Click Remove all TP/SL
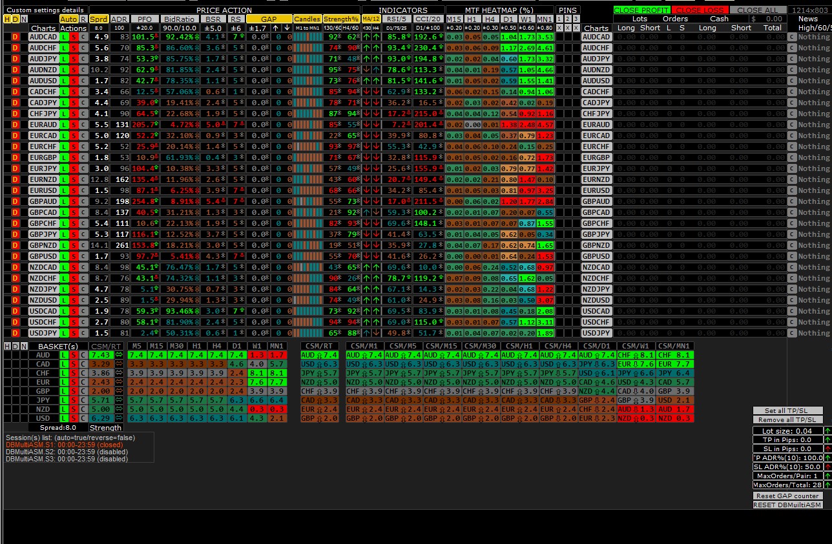 coord(788,419)
